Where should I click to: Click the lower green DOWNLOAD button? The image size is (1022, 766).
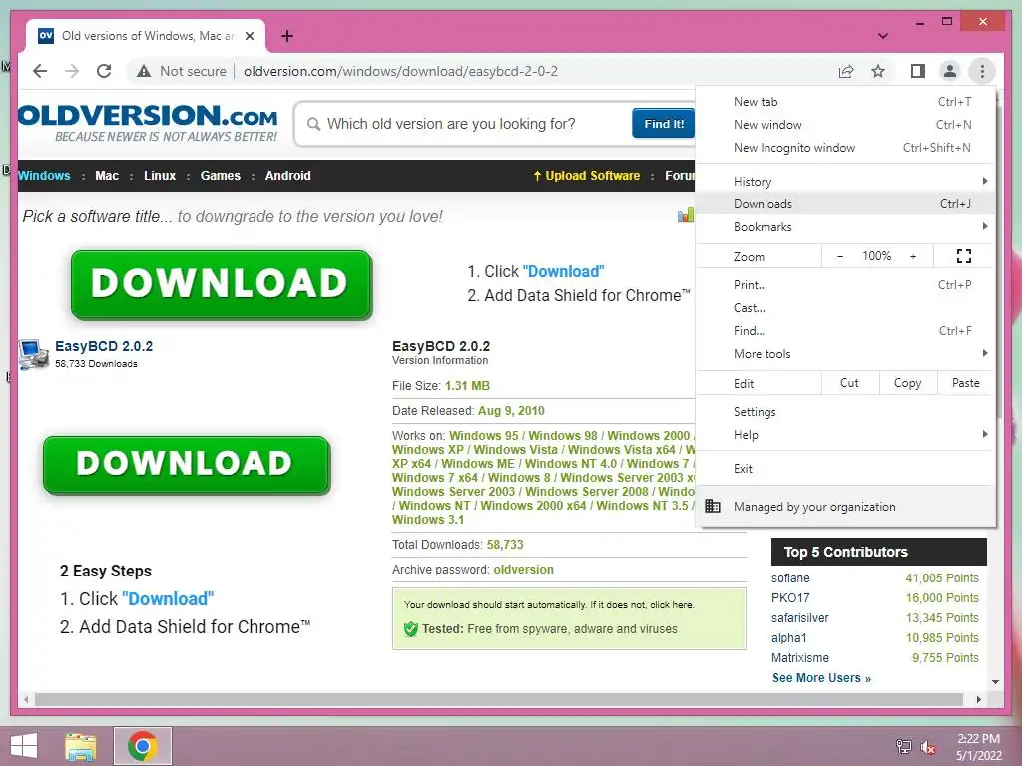187,465
